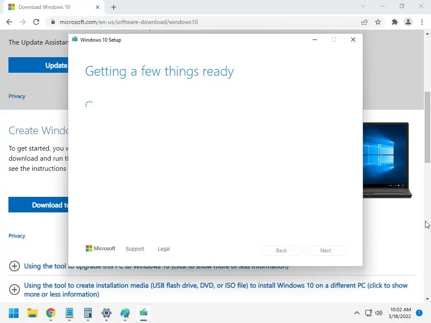This screenshot has height=323, width=431.
Task: Open the notification center badge
Action: tap(419, 313)
